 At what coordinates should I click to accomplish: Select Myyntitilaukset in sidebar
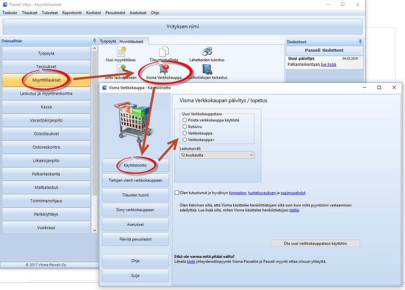(x=46, y=80)
